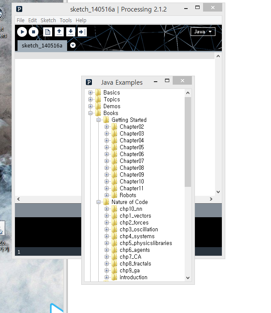Create a new sketch file
This screenshot has height=313, width=271.
(x=47, y=32)
